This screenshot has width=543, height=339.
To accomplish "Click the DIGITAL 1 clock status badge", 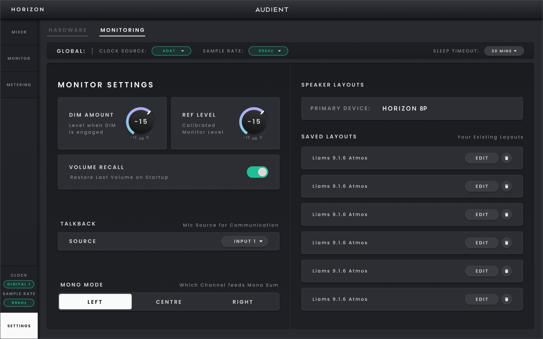I will coord(19,284).
